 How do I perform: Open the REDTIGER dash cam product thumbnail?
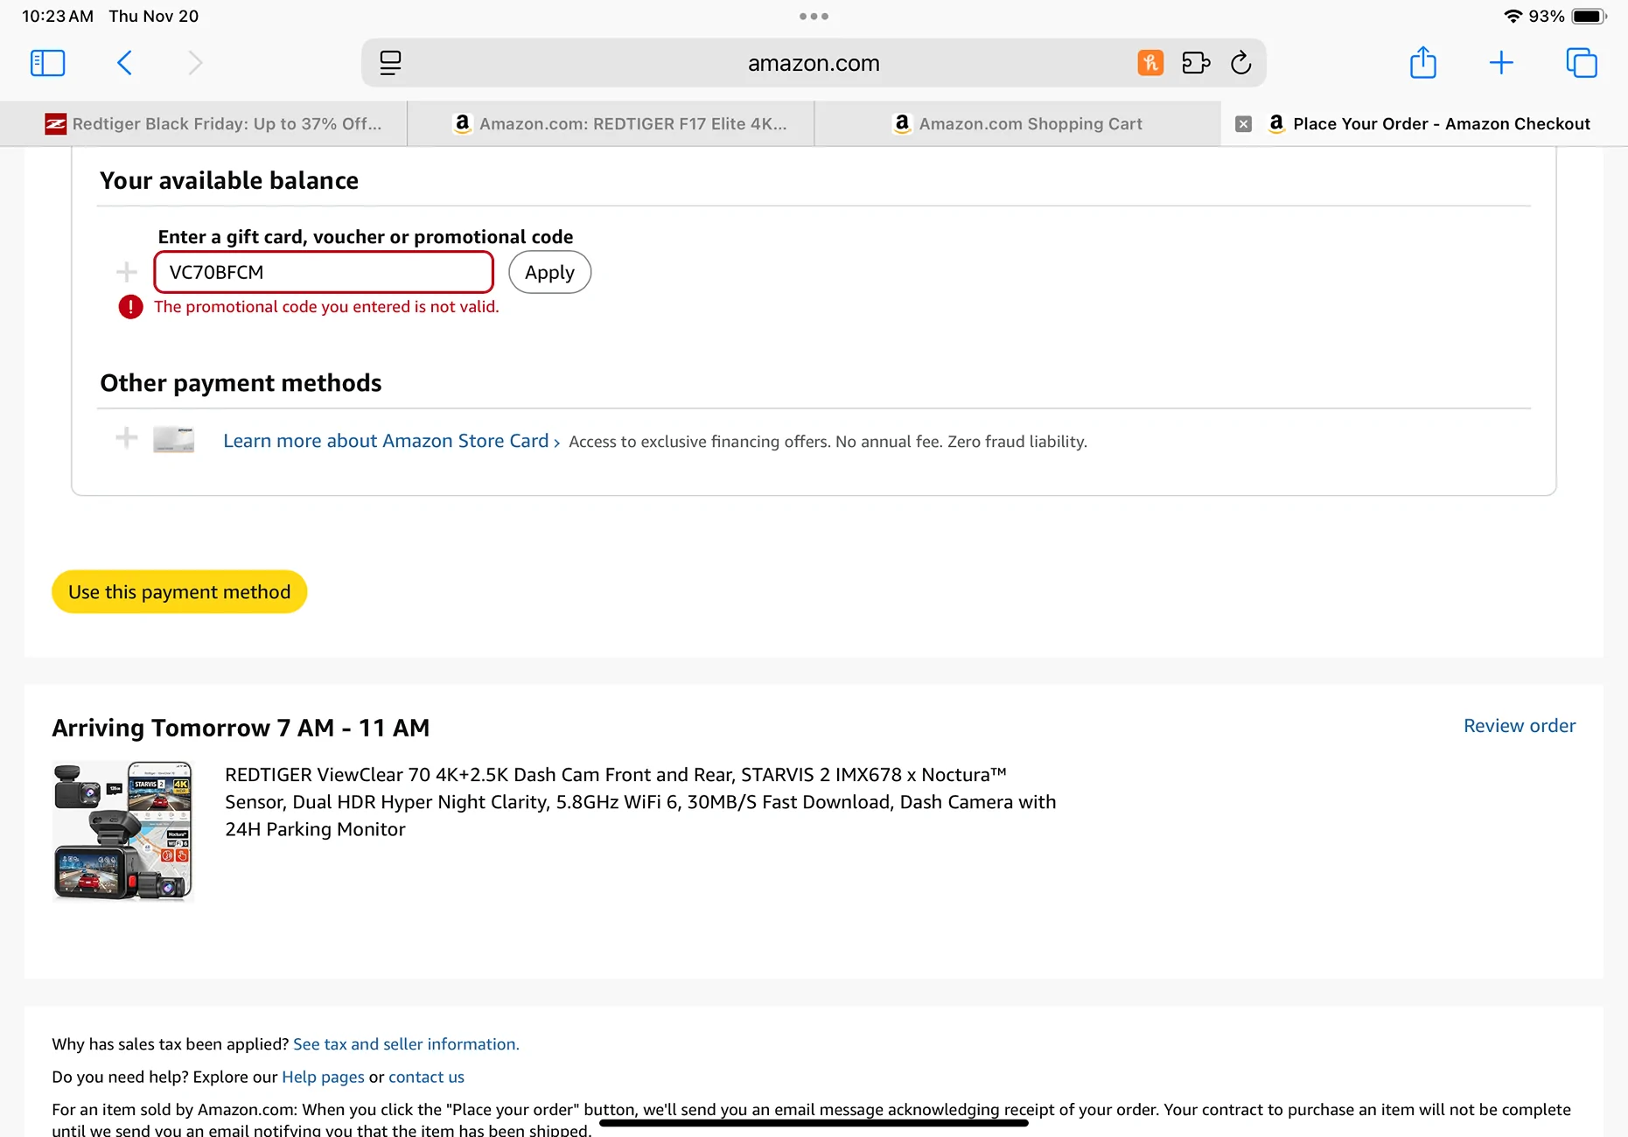click(123, 831)
